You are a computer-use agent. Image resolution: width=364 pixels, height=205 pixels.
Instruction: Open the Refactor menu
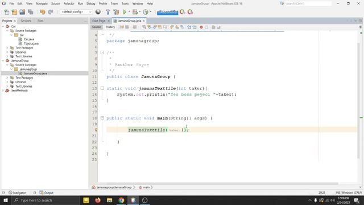69,3
